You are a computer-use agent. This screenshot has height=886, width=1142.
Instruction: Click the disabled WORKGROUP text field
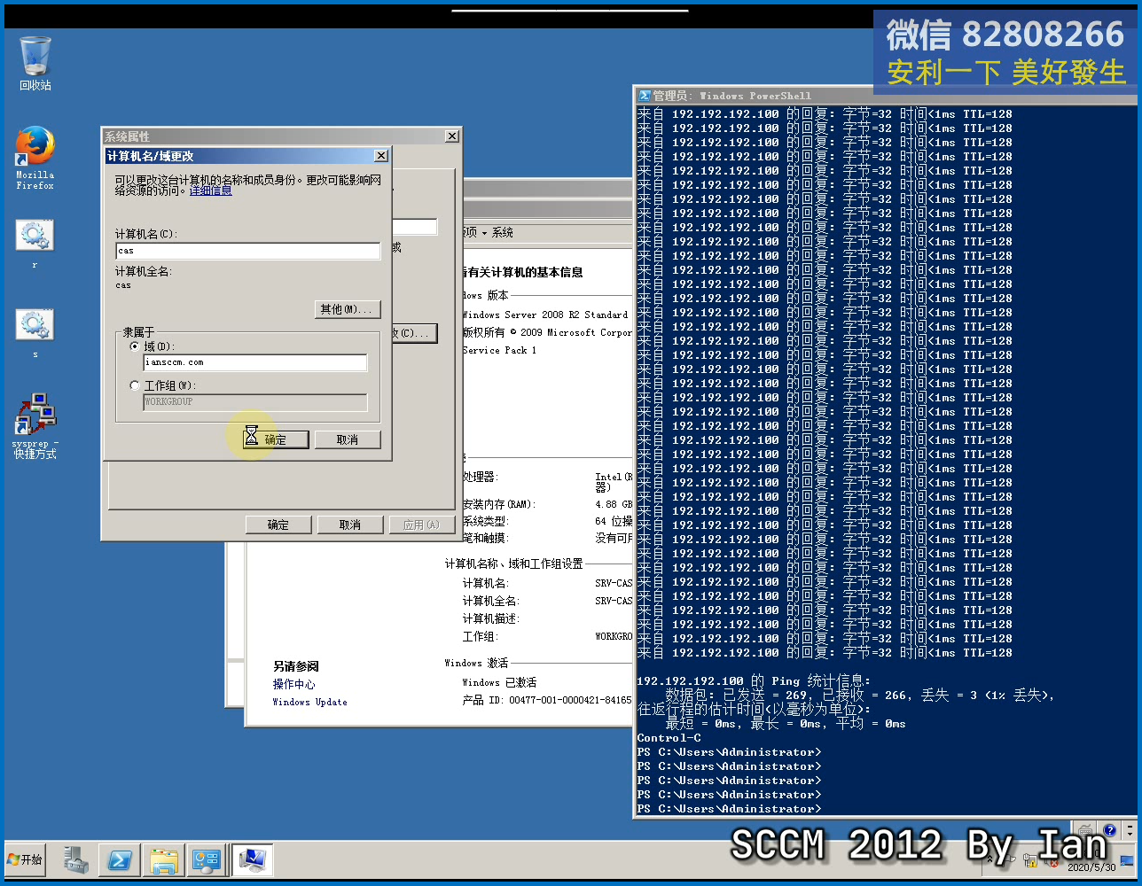(x=255, y=401)
